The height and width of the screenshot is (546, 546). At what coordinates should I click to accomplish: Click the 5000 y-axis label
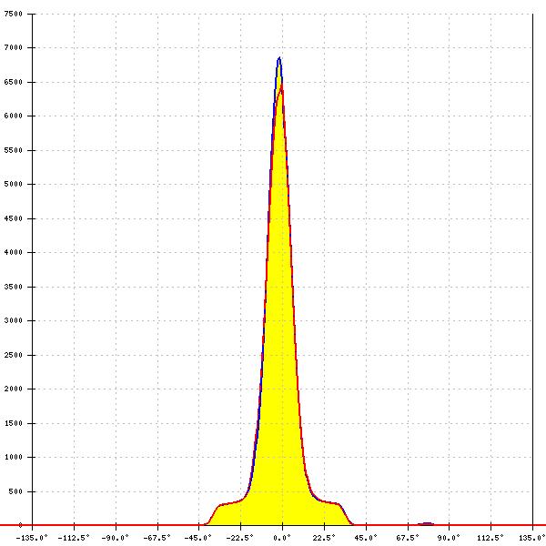[x=14, y=184]
